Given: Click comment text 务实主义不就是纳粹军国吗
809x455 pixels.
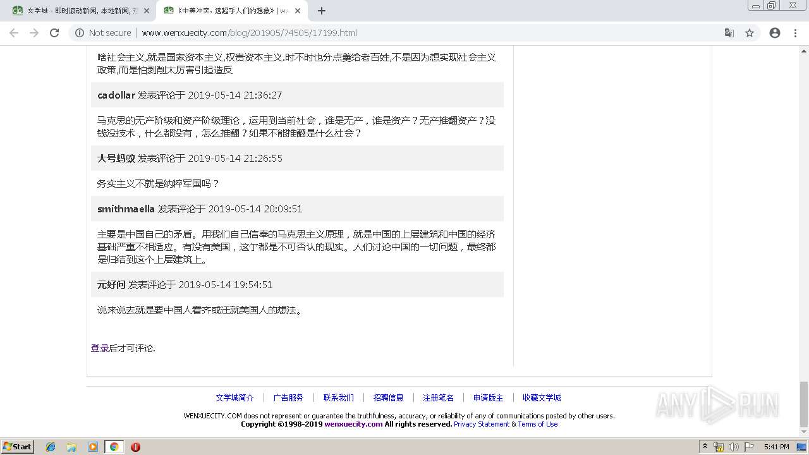Looking at the screenshot, I should (x=158, y=184).
